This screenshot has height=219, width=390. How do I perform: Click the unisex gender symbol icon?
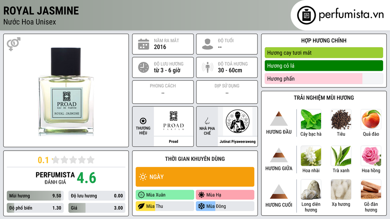tap(14, 44)
